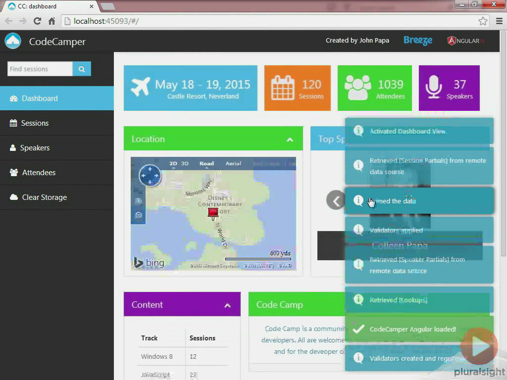Select Aerial map style
507x380 pixels.
point(233,163)
